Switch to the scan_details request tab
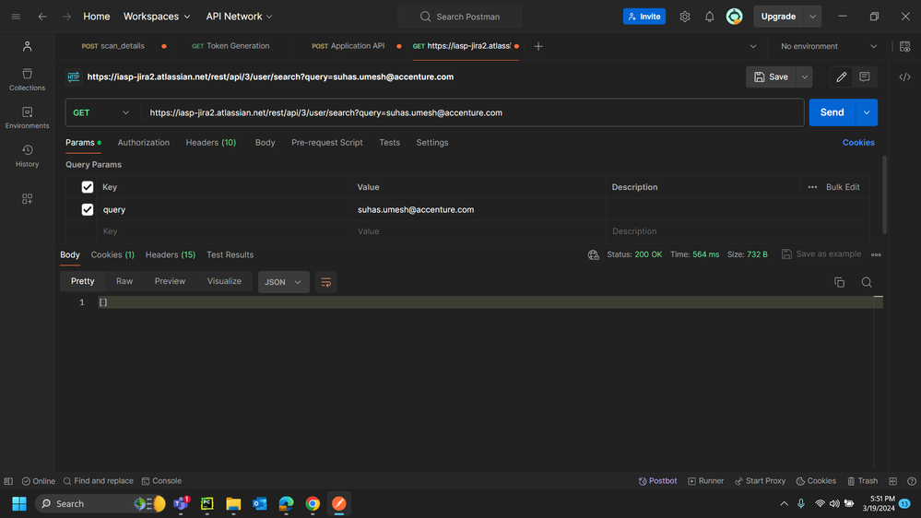The width and height of the screenshot is (921, 518). [x=112, y=46]
